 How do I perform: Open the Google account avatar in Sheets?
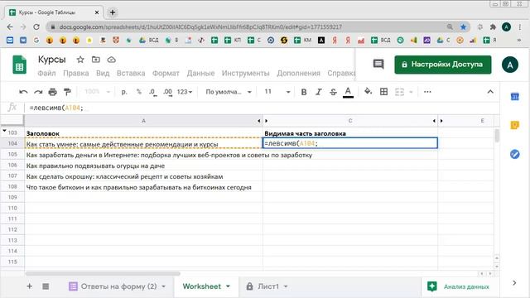(510, 65)
